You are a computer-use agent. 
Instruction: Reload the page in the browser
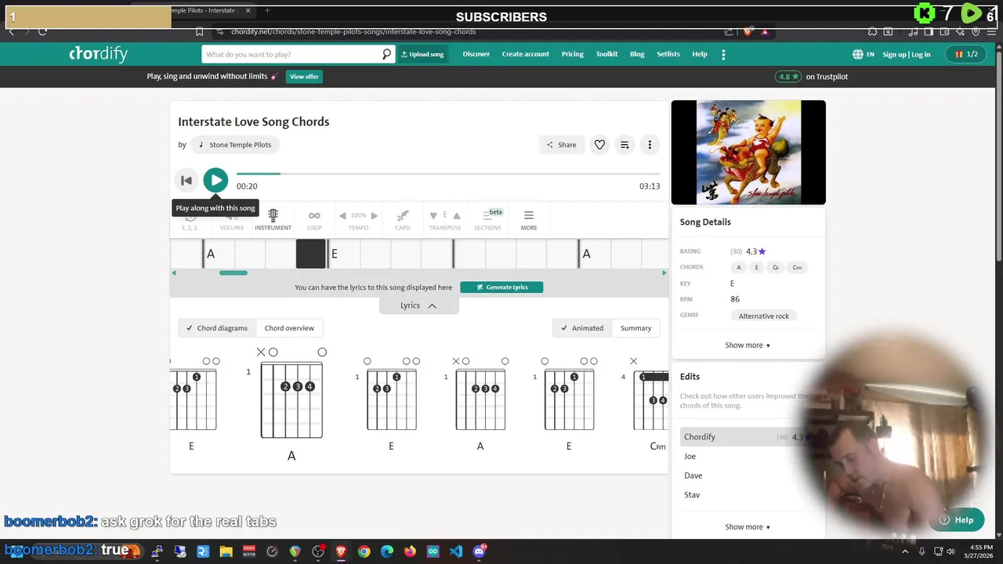(42, 31)
